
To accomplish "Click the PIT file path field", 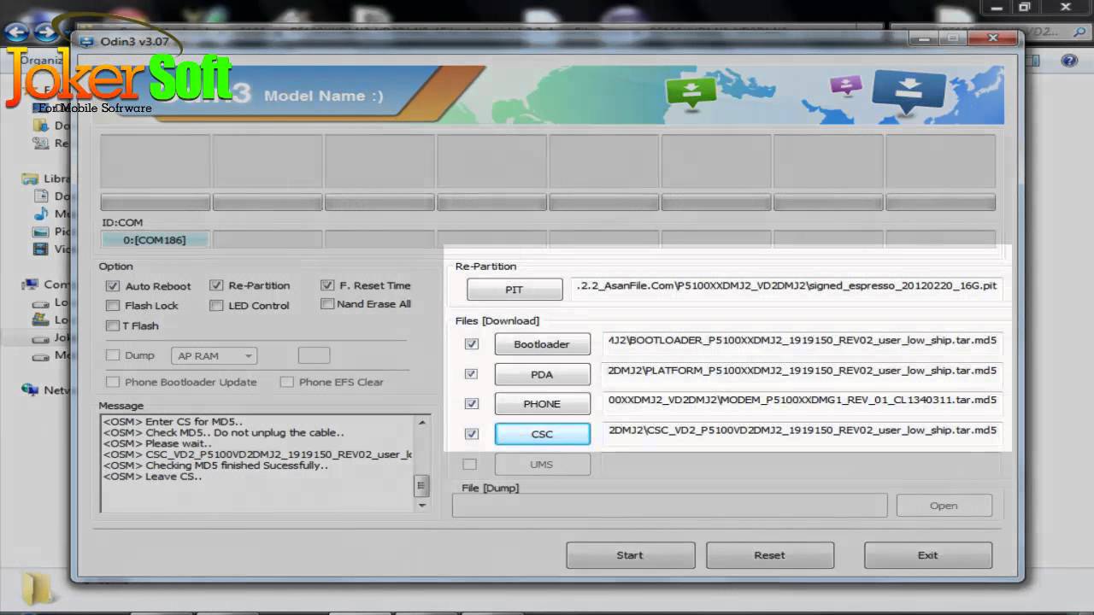I will pyautogui.click(x=786, y=286).
